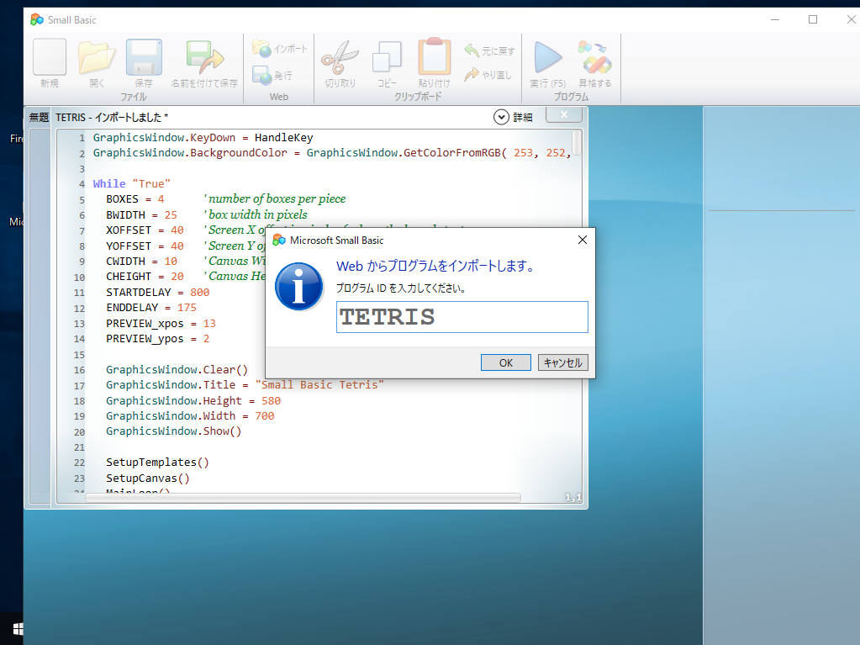Click the TETRIS - インポートしました window title
The image size is (860, 645).
click(x=112, y=118)
